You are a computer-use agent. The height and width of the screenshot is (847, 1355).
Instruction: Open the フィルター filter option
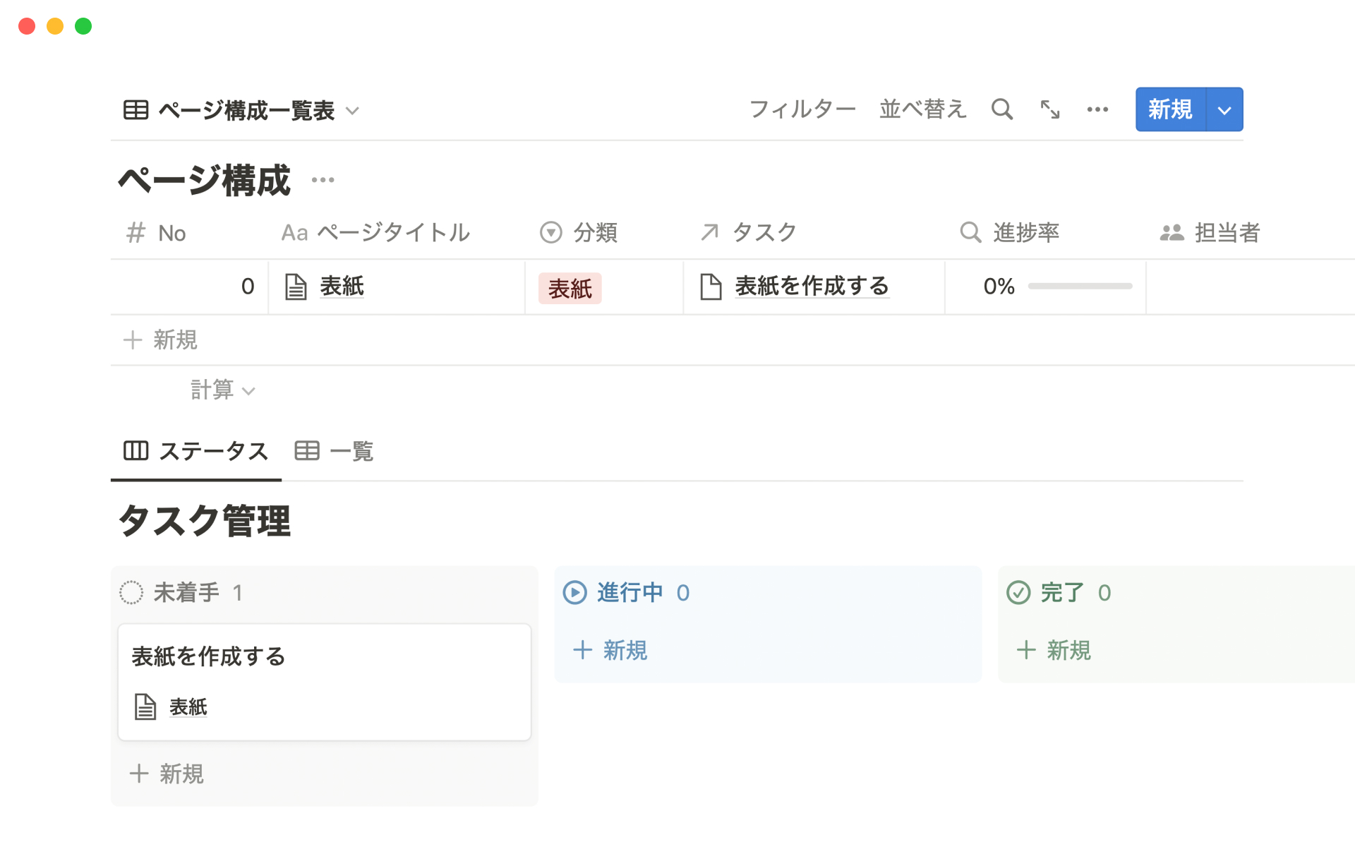(x=802, y=109)
